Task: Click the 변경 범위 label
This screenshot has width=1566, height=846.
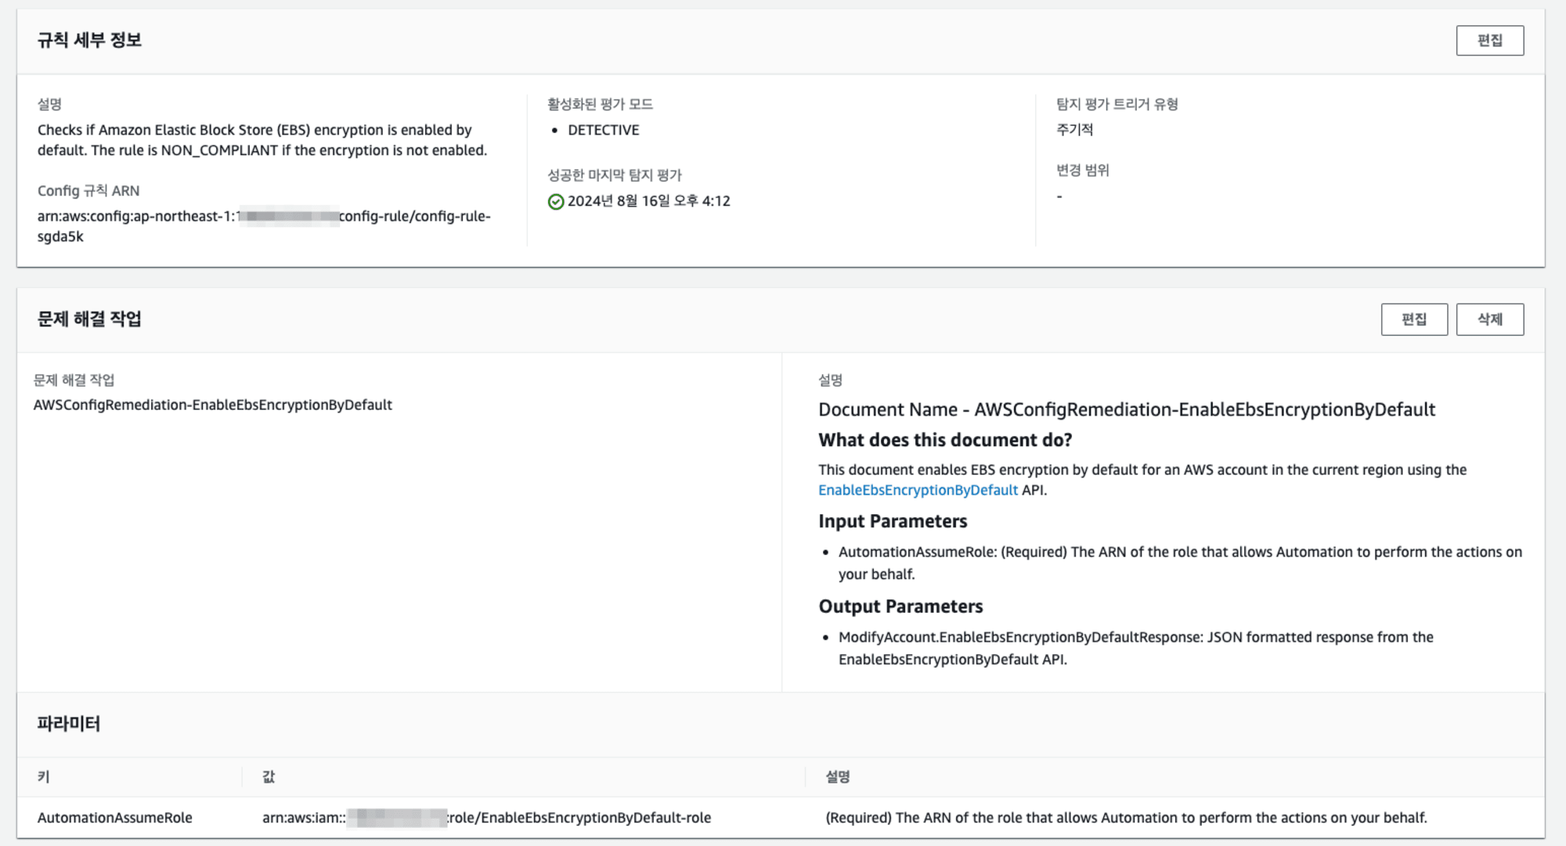Action: [x=1082, y=170]
